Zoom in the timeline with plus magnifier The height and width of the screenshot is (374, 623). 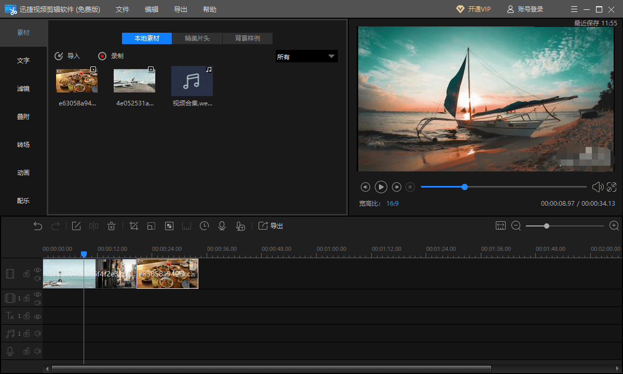[x=614, y=225]
